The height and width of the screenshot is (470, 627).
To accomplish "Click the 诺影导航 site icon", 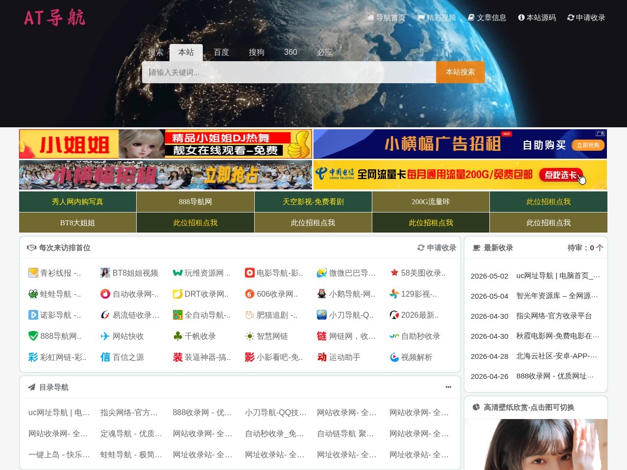I will pos(33,315).
